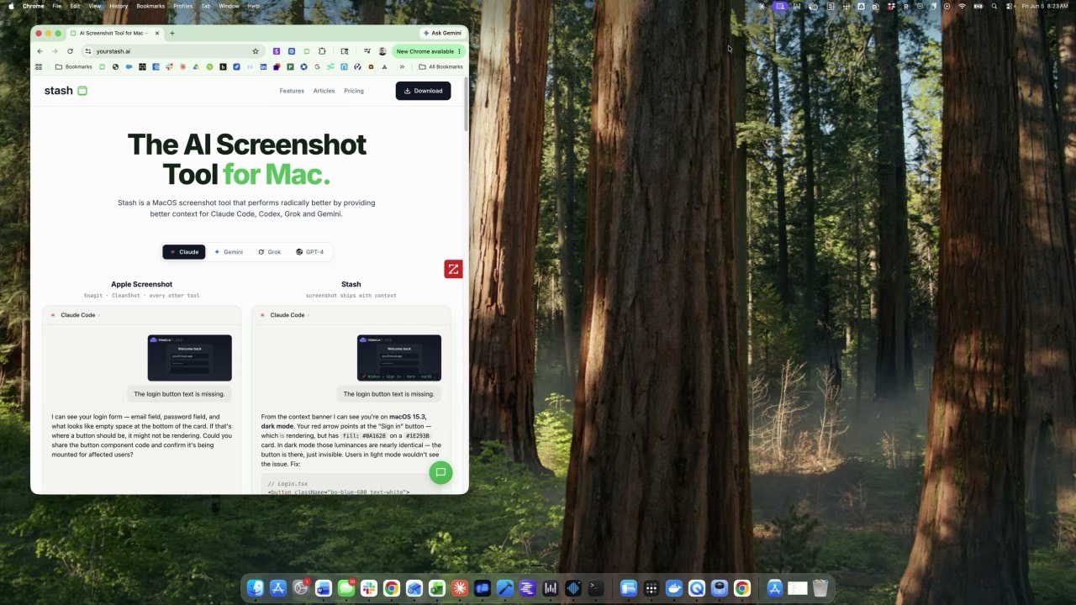
Task: Click the Download button
Action: (423, 91)
